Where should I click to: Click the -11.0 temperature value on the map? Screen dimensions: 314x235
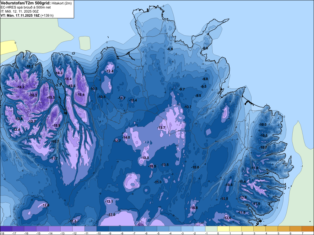[x=255, y=168]
